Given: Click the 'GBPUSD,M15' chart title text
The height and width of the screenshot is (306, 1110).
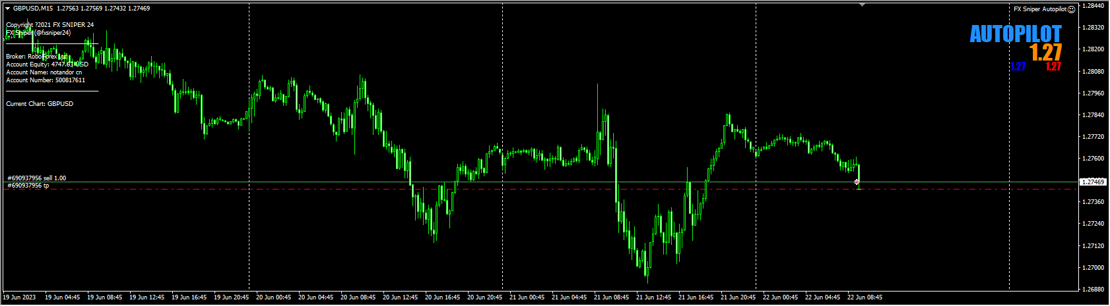Looking at the screenshot, I should click(33, 9).
